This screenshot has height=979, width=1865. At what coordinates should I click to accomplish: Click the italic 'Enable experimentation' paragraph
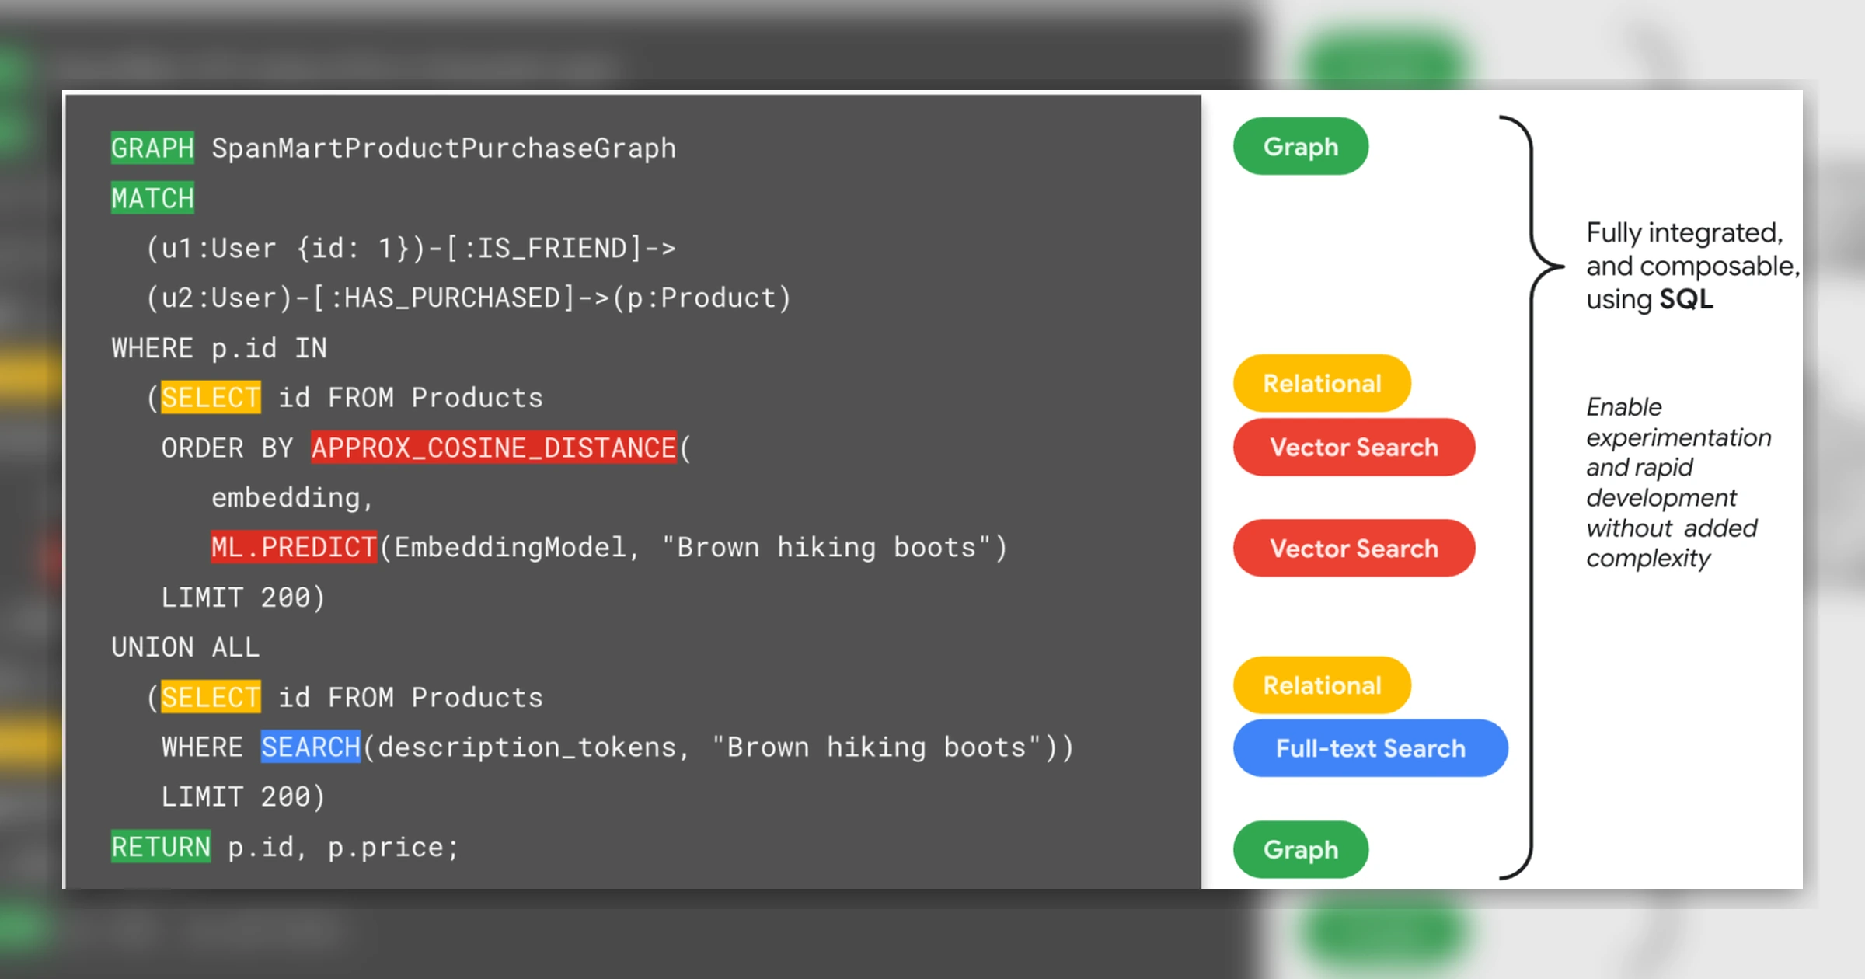[x=1678, y=482]
